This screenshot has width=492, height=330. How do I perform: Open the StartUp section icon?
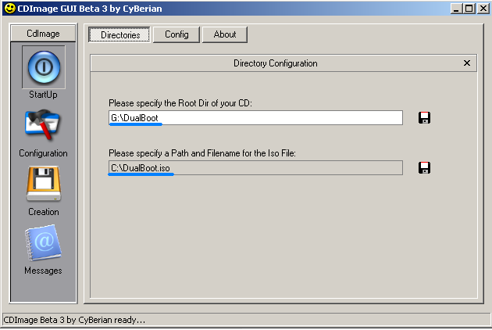44,67
